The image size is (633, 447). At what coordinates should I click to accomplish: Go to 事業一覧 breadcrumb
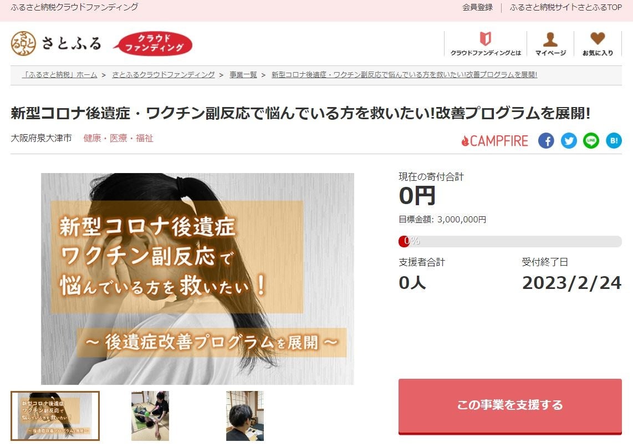point(243,75)
